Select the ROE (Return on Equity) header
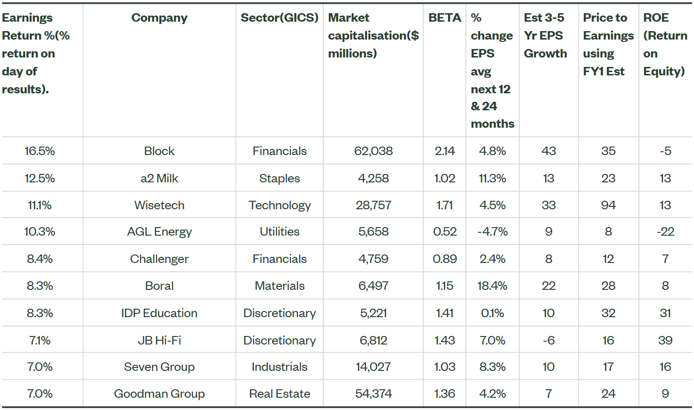694x410 pixels. [x=665, y=44]
